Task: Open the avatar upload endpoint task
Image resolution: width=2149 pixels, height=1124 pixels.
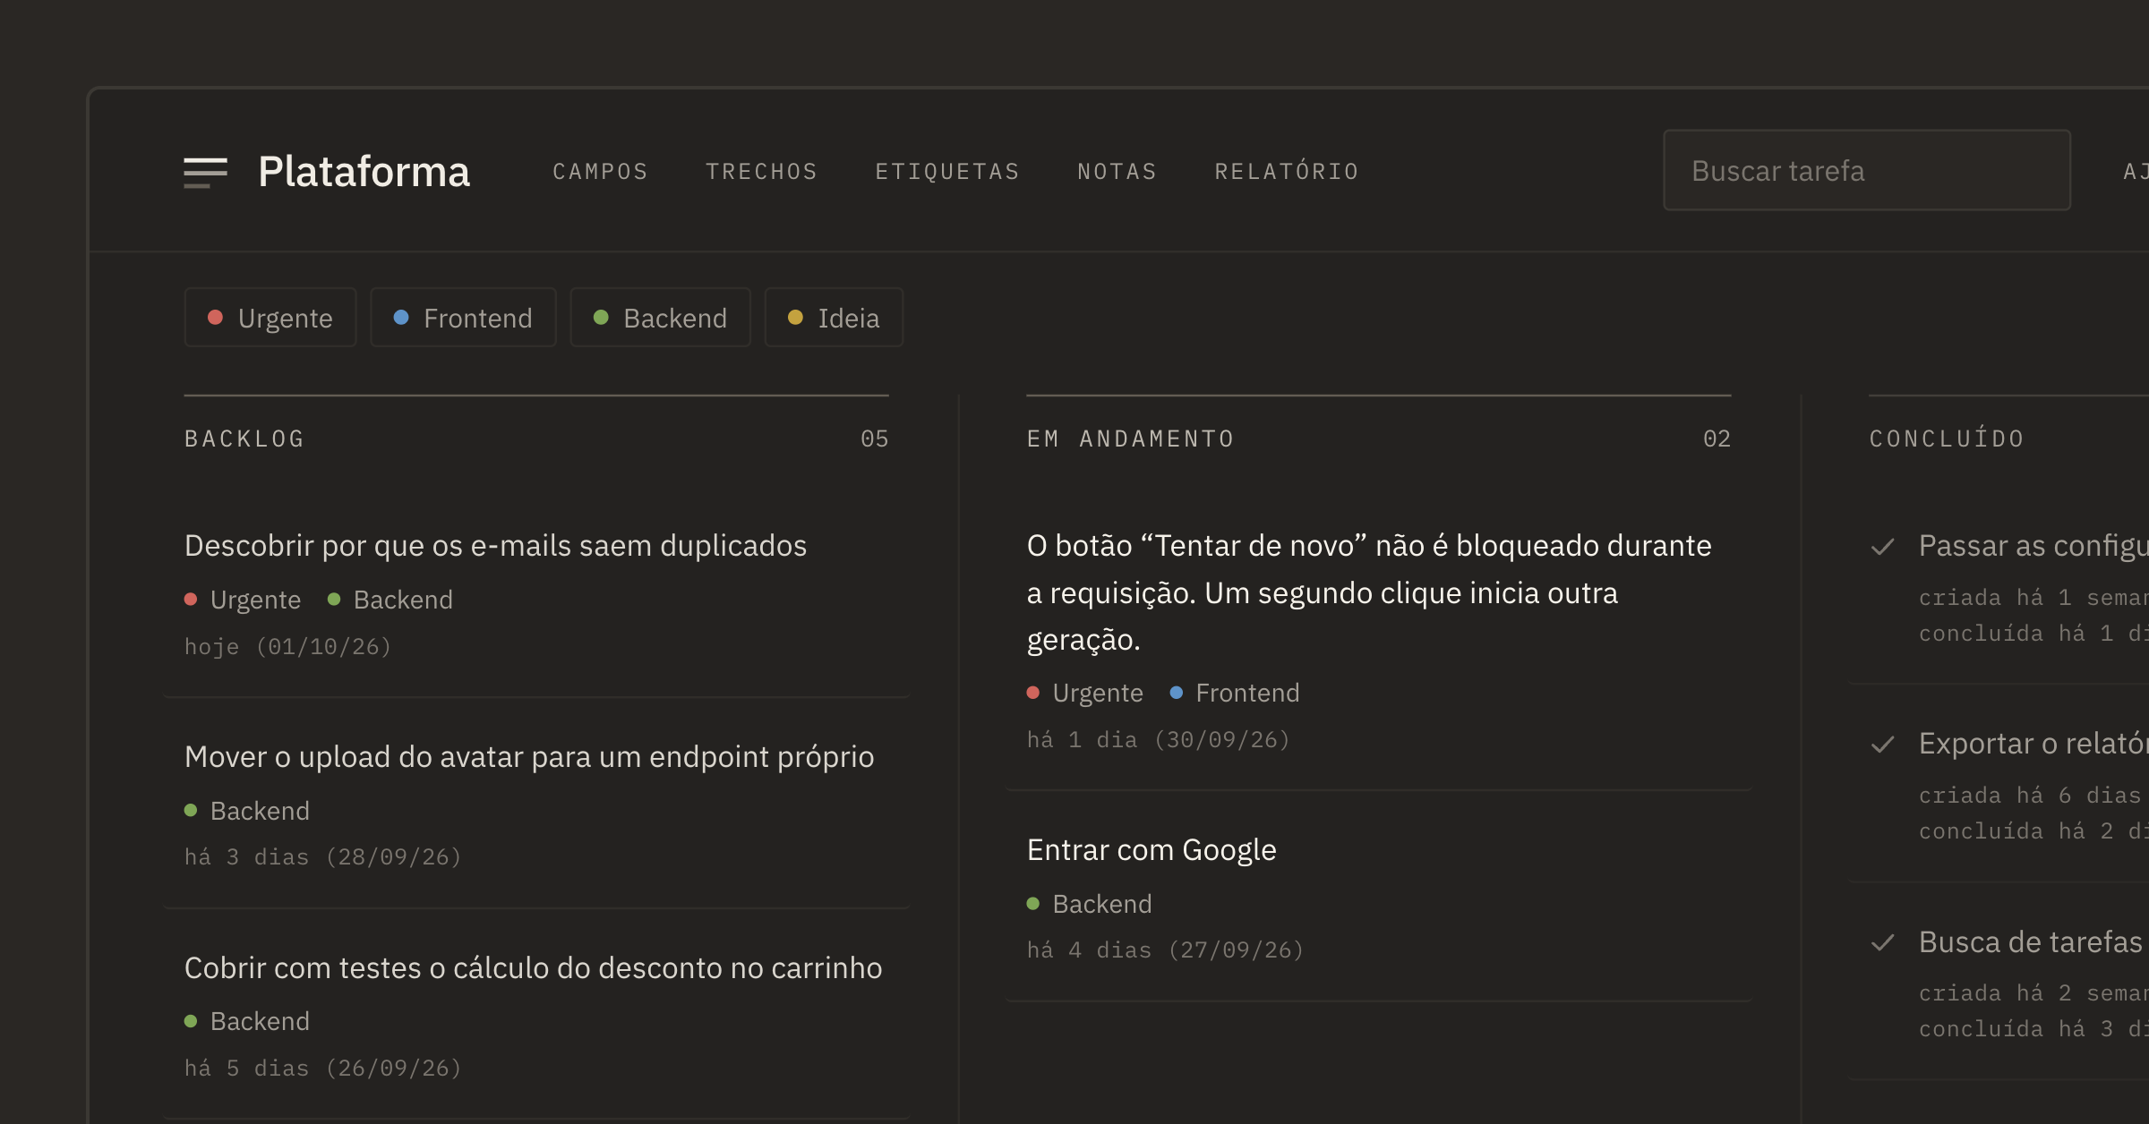Action: (529, 756)
